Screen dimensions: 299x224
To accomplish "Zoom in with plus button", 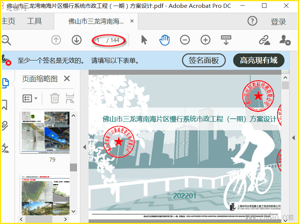I will [205, 40].
